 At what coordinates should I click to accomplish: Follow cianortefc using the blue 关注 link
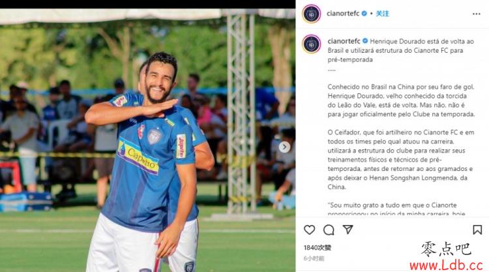point(382,14)
